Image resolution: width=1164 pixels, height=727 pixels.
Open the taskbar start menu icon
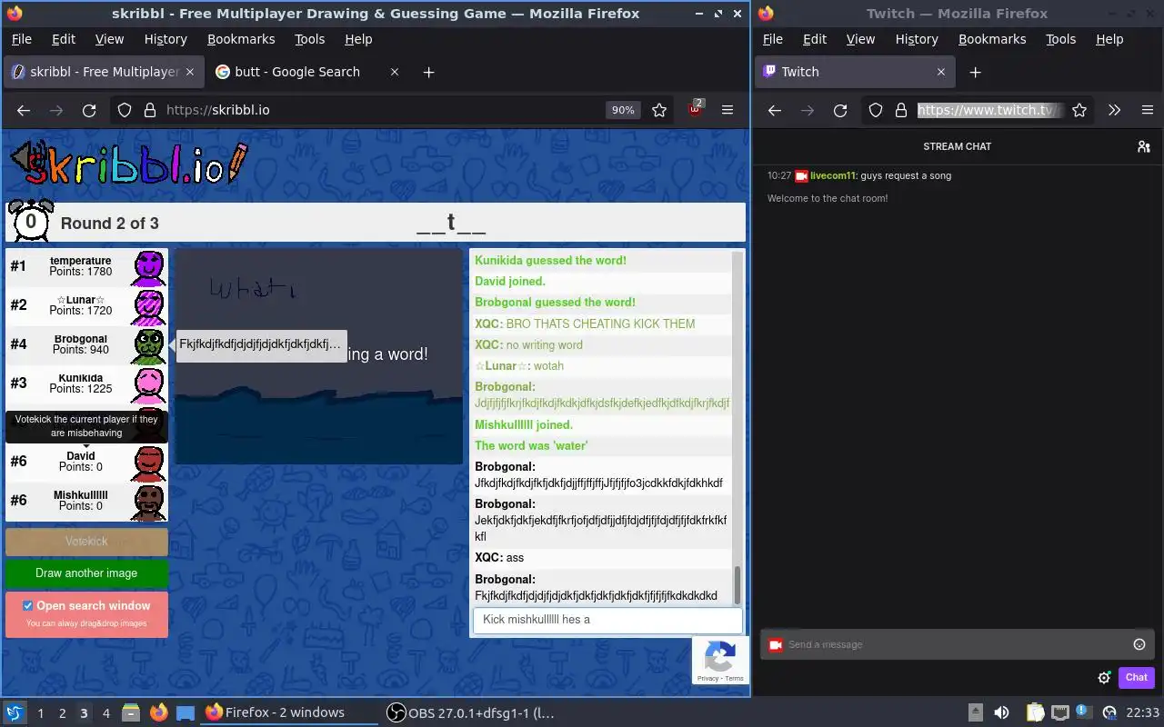(15, 712)
